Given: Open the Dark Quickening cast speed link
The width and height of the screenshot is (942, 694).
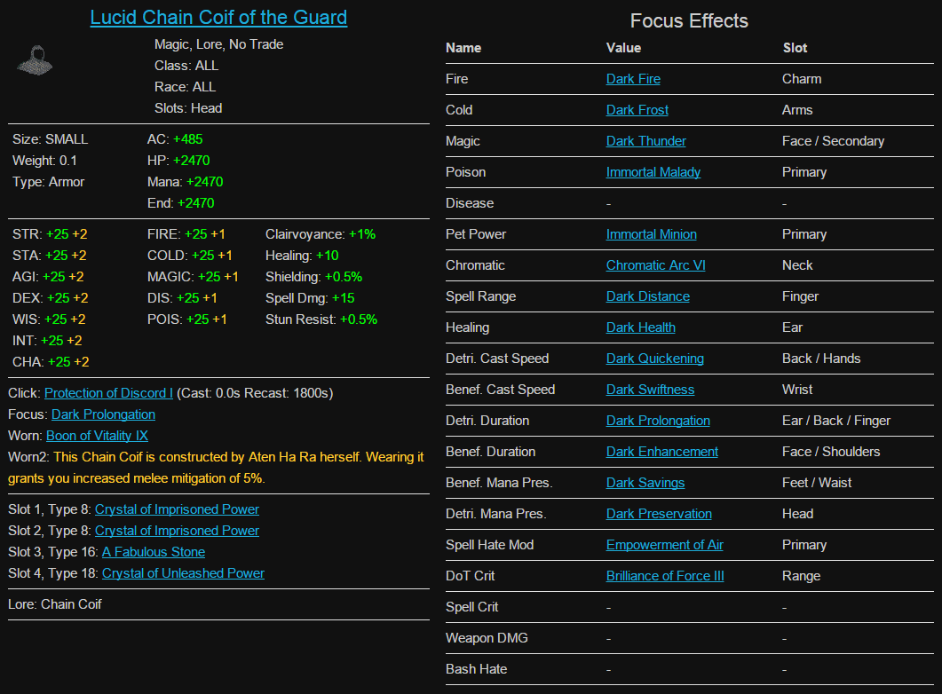Looking at the screenshot, I should 655,359.
